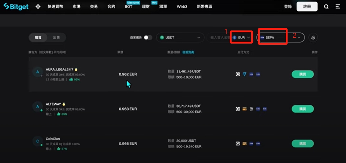Click the badge icon beside AURA_LEGAL24I7

(76, 69)
